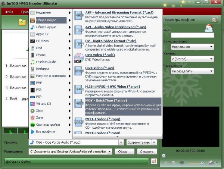Click the PSP handheld icon
This screenshot has width=224, height=169.
coord(32,97)
